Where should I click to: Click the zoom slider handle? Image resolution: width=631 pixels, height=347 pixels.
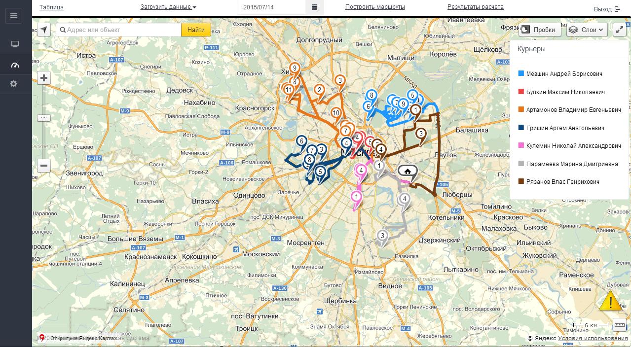click(x=44, y=118)
